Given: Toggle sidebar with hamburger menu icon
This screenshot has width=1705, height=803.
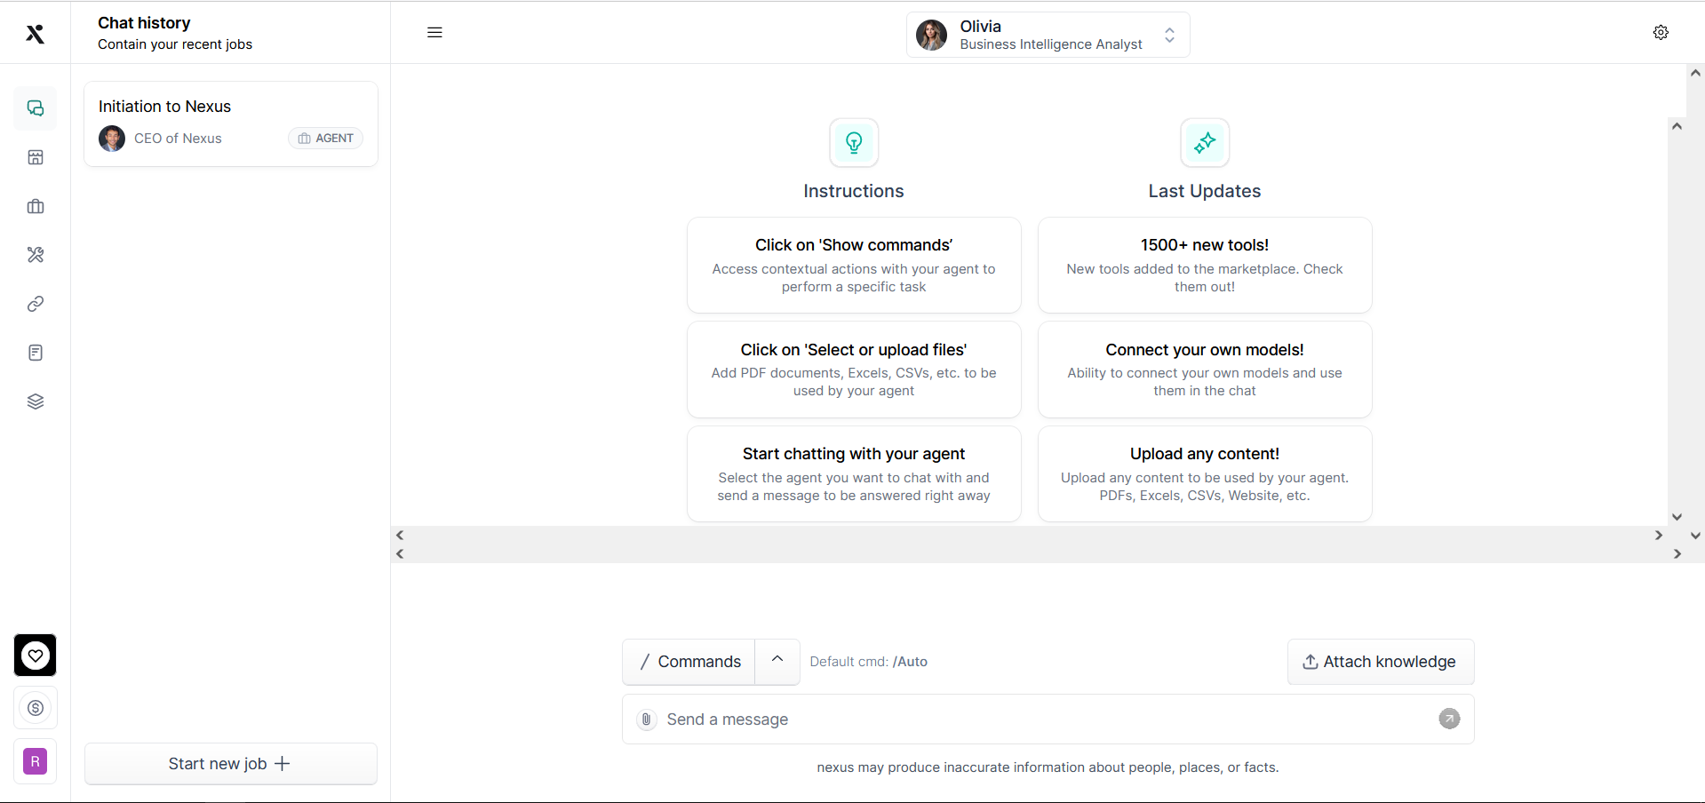Looking at the screenshot, I should click(434, 33).
